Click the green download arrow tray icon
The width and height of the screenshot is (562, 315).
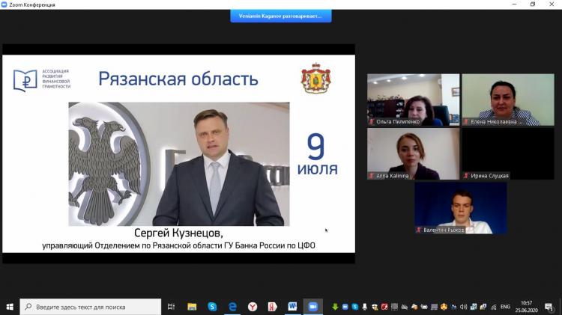[x=335, y=307]
